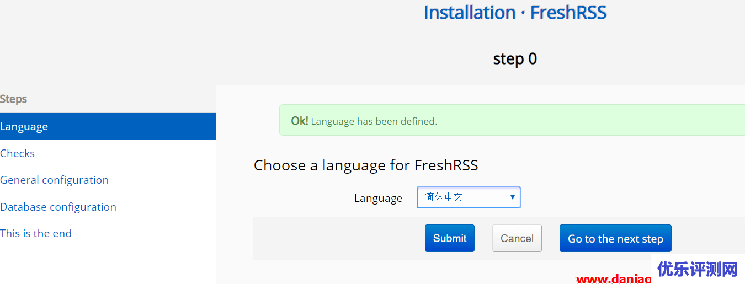Cancel the language selection

[517, 238]
